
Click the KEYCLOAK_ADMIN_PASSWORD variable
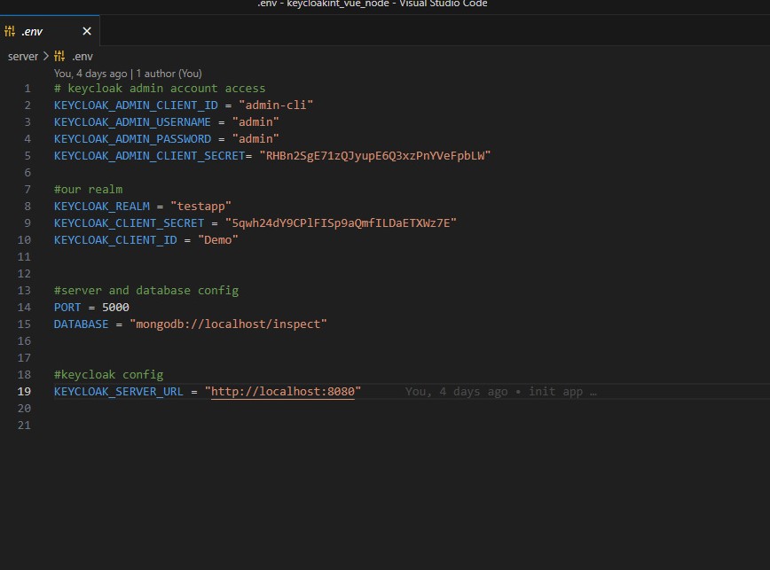132,139
